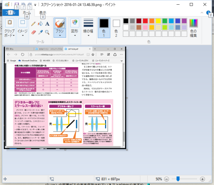This screenshot has width=214, height=185.
Task: Select Color 2 background button
Action: click(116, 28)
